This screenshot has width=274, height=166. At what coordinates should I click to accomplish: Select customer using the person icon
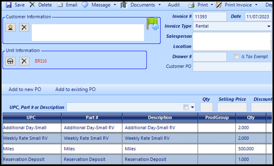coord(11,27)
